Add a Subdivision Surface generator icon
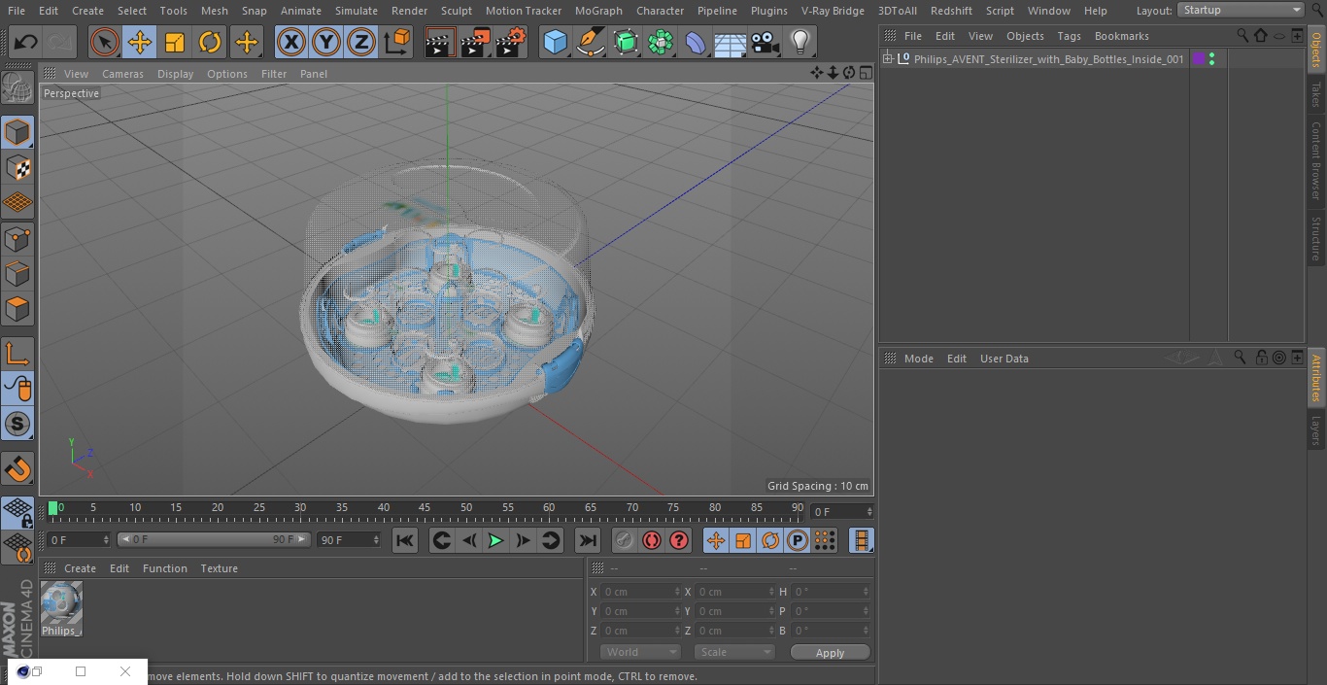 click(x=626, y=42)
